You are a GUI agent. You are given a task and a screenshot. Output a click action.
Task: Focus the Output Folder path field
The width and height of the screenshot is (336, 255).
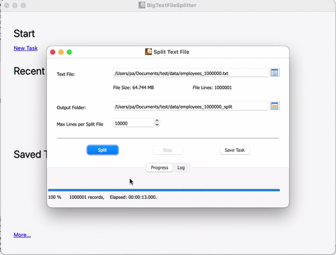(190, 106)
